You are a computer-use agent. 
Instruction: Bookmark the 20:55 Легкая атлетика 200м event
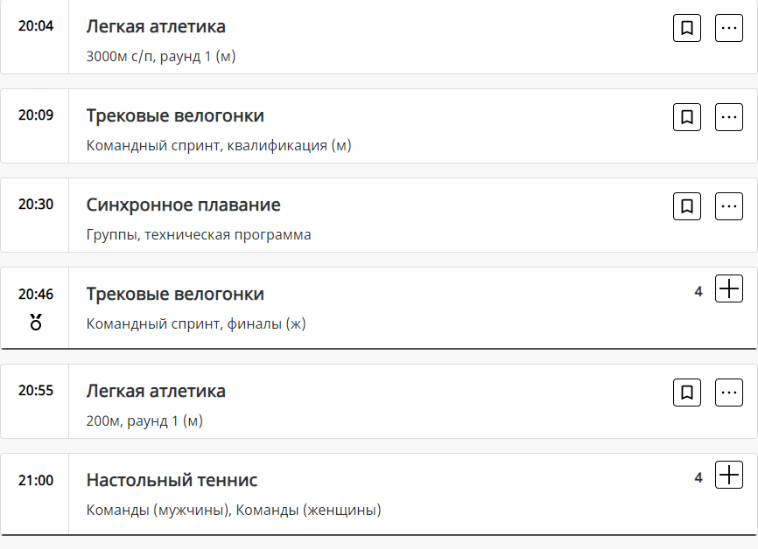tap(687, 393)
